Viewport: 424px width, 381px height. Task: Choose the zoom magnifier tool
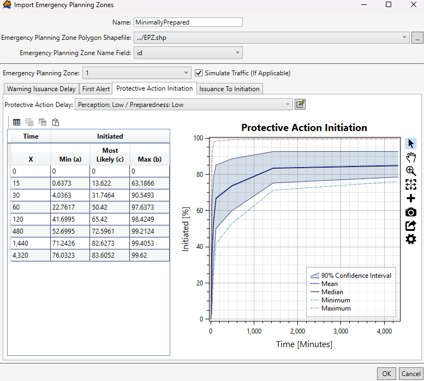coord(411,171)
